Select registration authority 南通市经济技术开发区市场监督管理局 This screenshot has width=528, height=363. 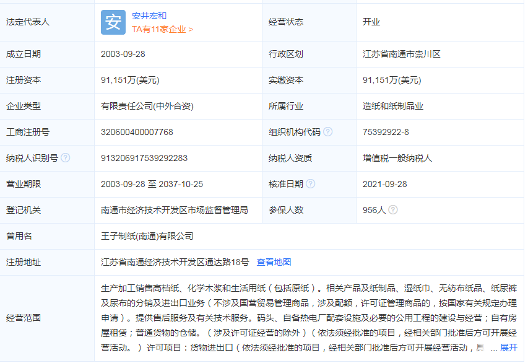point(175,210)
